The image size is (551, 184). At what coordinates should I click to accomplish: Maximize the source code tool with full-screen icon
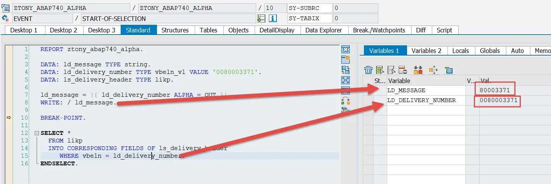coord(346,80)
